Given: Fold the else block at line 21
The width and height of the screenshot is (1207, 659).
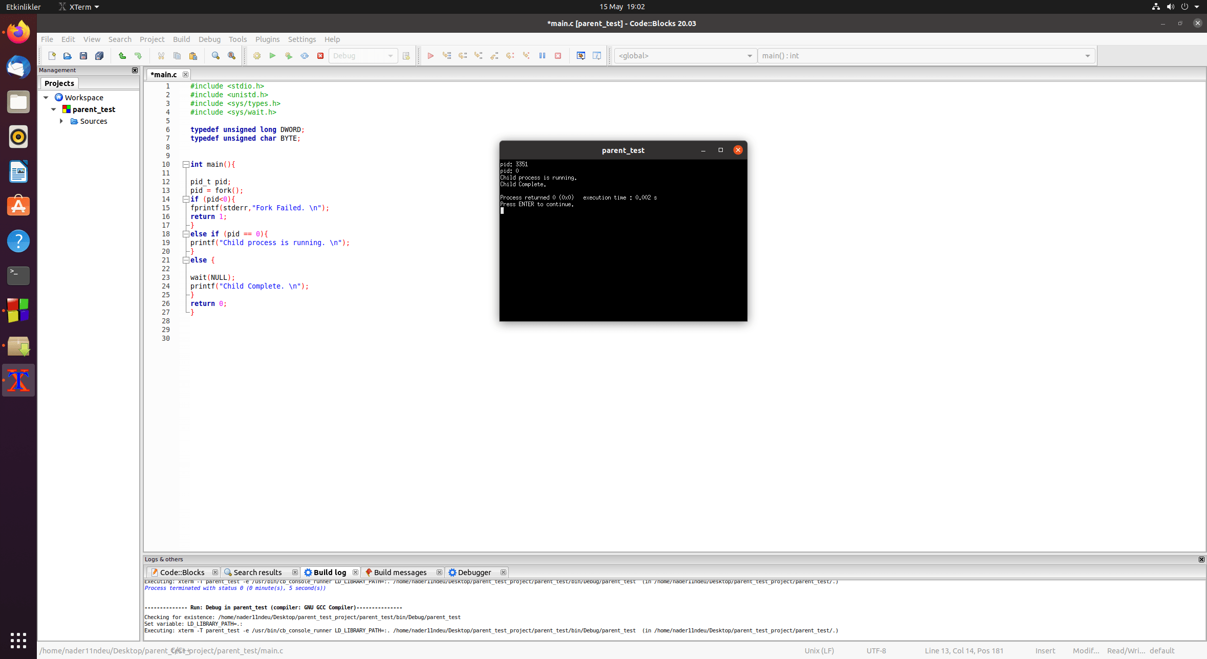Looking at the screenshot, I should coord(186,260).
